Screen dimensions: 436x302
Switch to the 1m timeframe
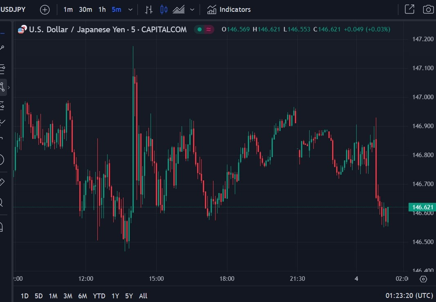point(68,10)
